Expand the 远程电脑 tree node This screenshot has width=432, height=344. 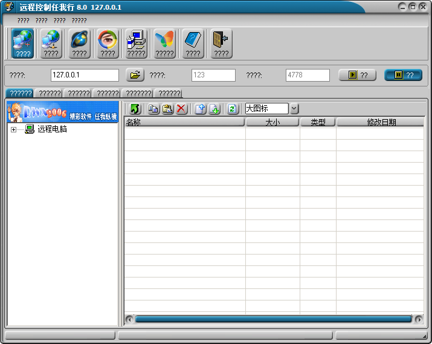pyautogui.click(x=13, y=129)
